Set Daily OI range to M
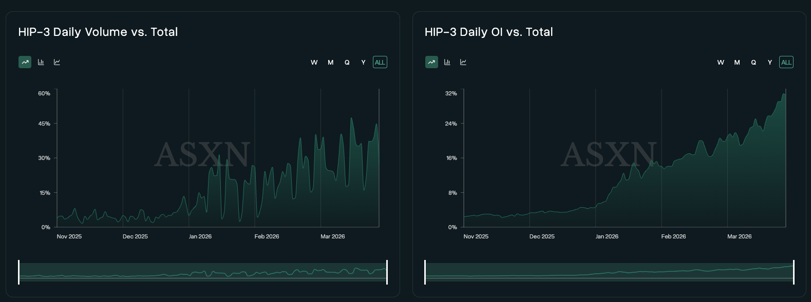 [737, 62]
